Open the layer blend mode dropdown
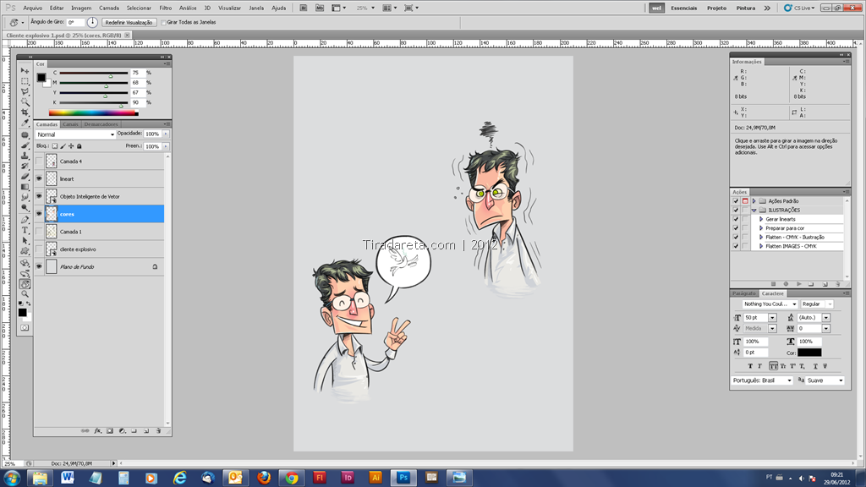 click(x=75, y=134)
